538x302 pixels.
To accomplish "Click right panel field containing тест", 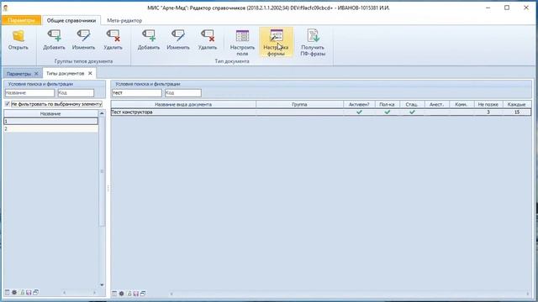I will point(136,93).
